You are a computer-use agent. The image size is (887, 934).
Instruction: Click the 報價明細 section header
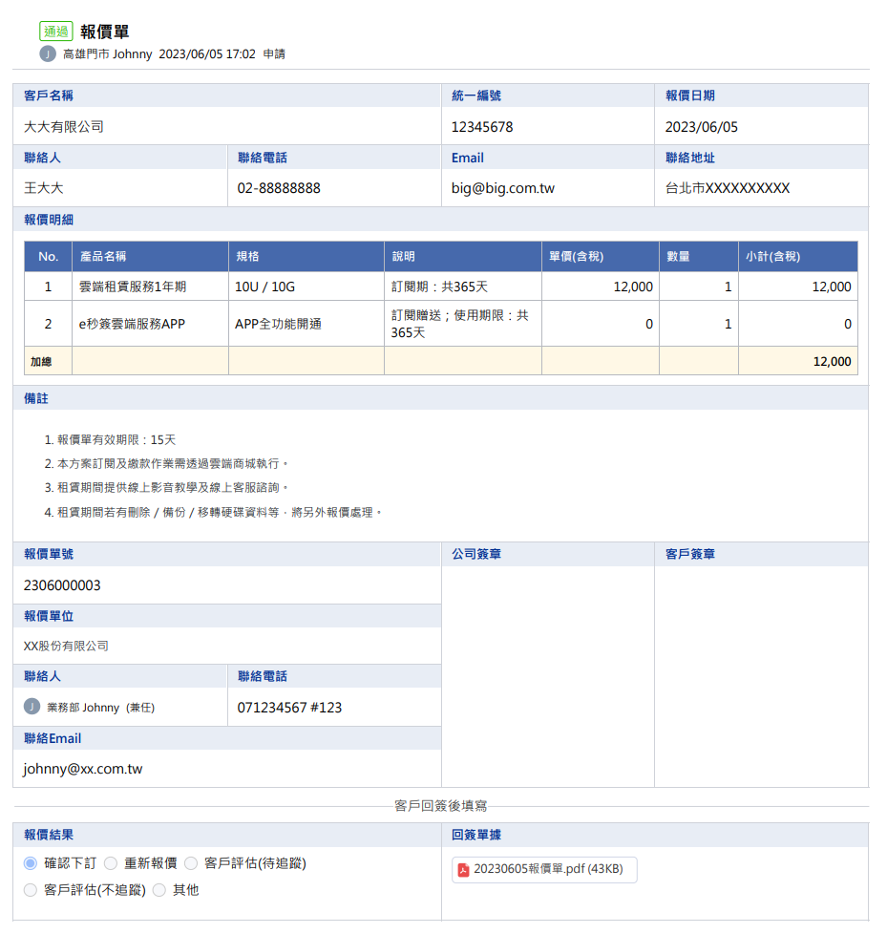pyautogui.click(x=49, y=220)
